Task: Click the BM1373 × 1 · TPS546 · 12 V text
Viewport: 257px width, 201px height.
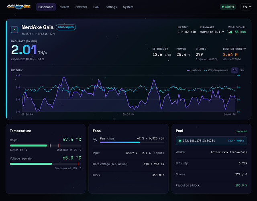Action: (x=38, y=34)
